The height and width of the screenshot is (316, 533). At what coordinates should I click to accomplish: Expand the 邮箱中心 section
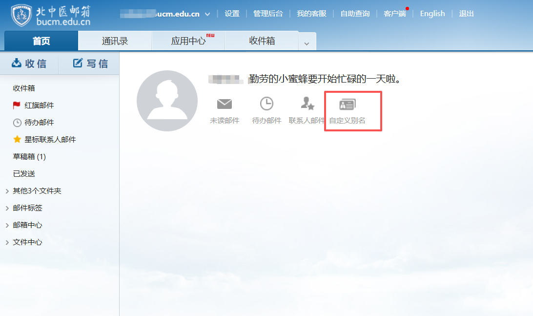[7, 225]
